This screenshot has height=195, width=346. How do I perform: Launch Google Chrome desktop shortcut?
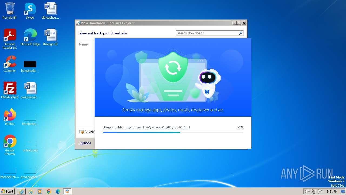tap(10, 145)
